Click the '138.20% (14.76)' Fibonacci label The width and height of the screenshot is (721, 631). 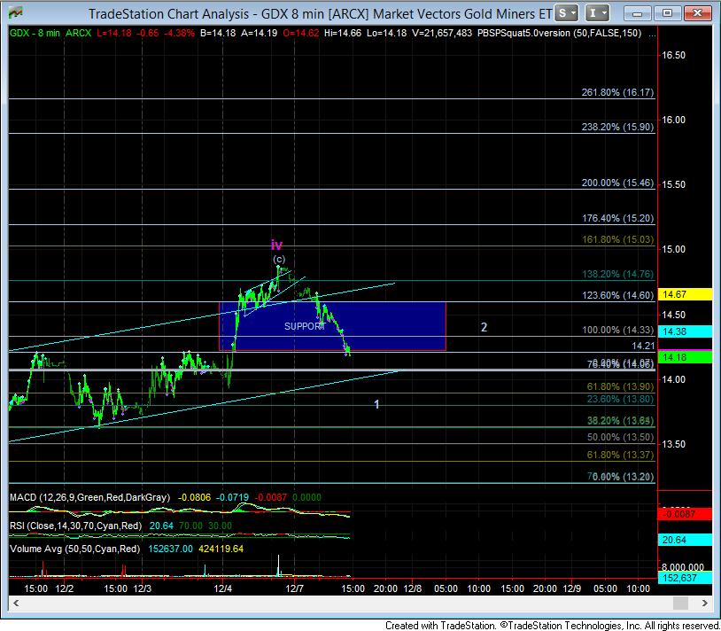(x=617, y=274)
